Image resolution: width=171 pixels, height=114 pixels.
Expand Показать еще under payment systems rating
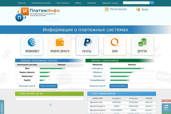(x=27, y=86)
